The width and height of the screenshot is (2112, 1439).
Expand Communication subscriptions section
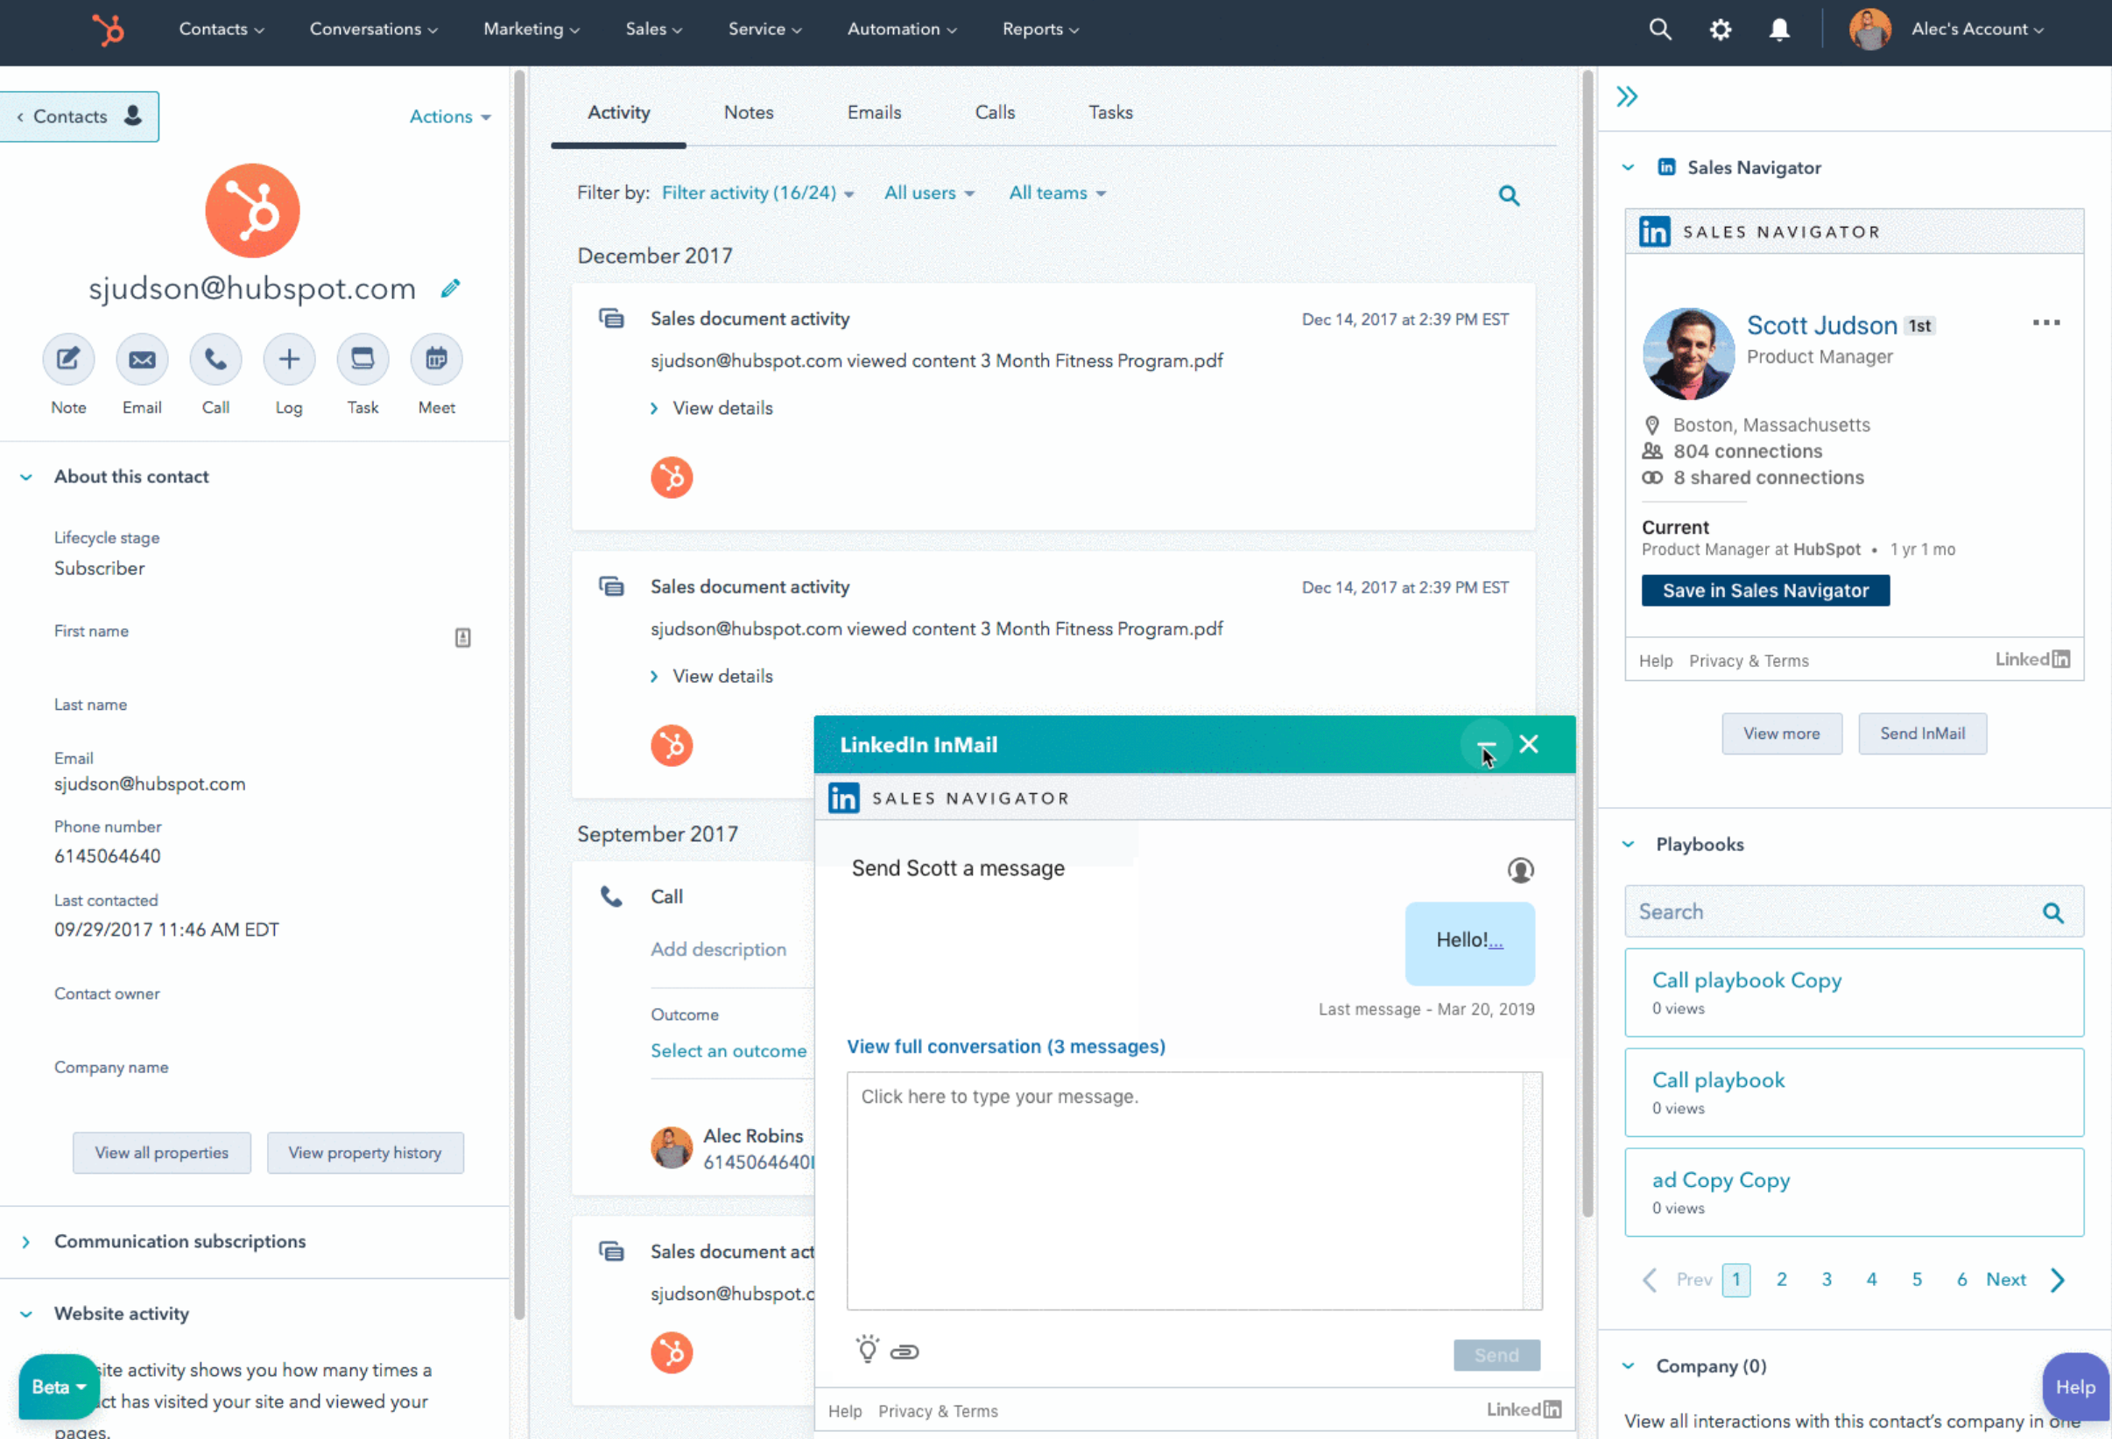26,1242
